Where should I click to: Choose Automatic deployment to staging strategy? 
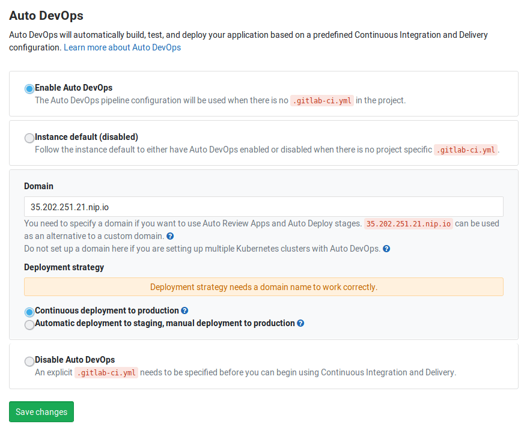click(x=29, y=324)
